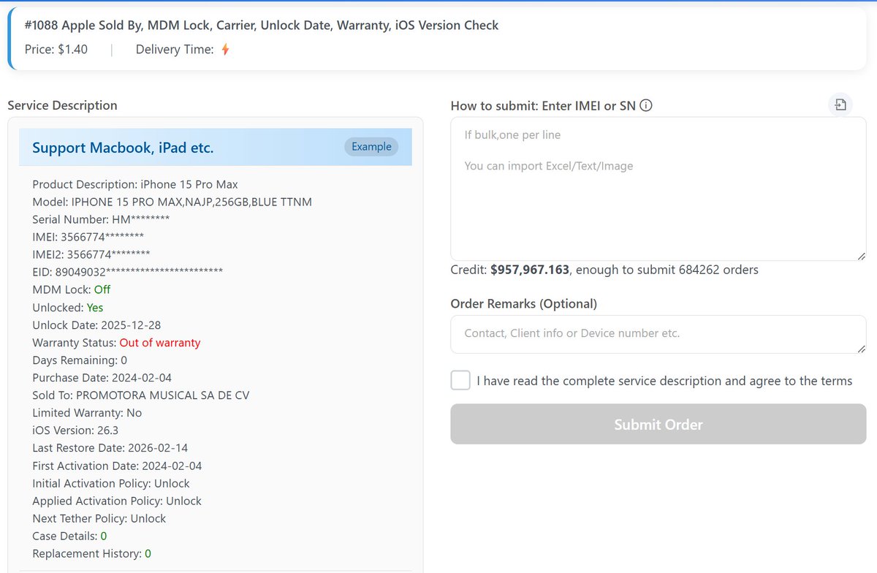
Task: Click the Support Macbook, iPad banner
Action: click(x=124, y=147)
